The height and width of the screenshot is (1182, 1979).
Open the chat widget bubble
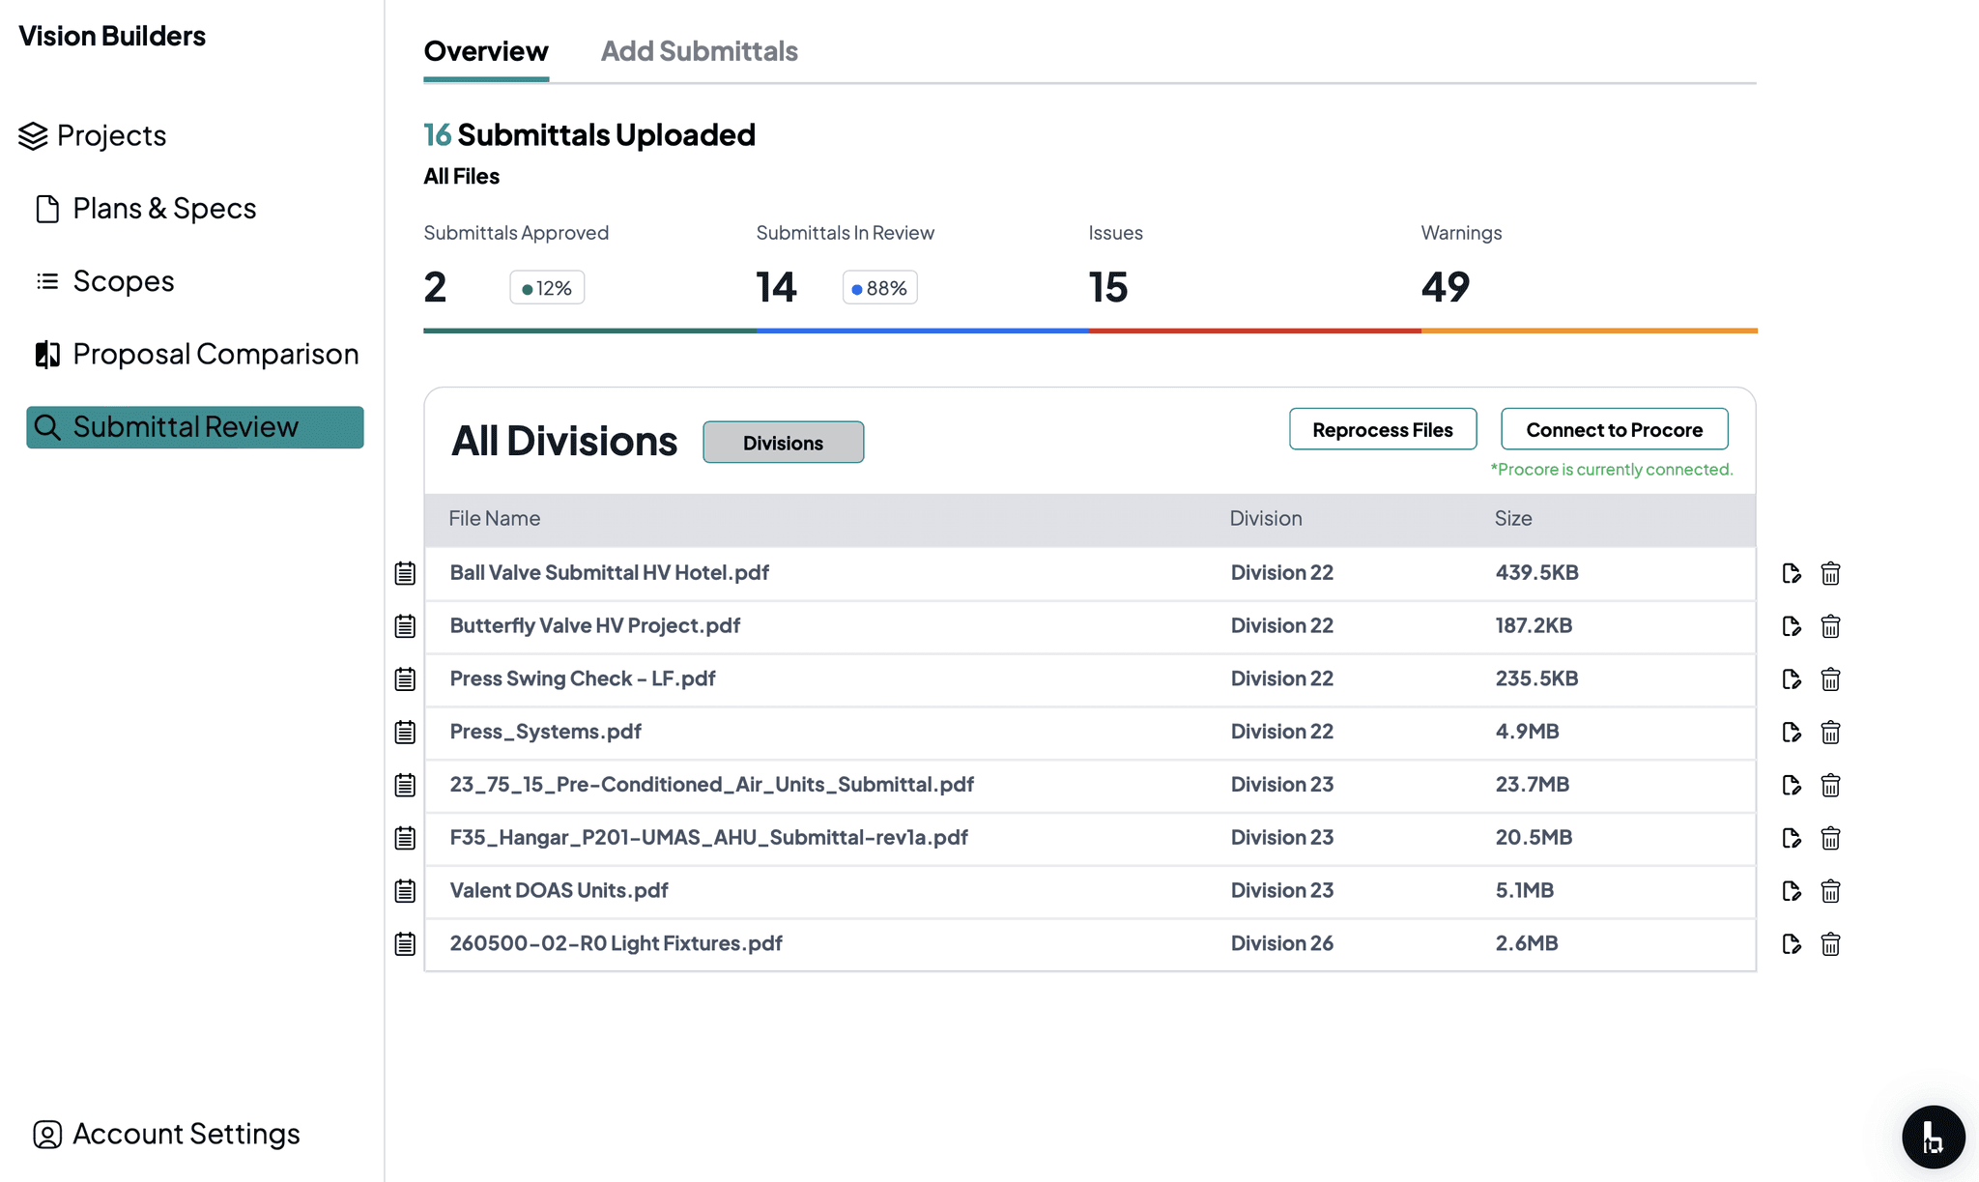coord(1933,1137)
